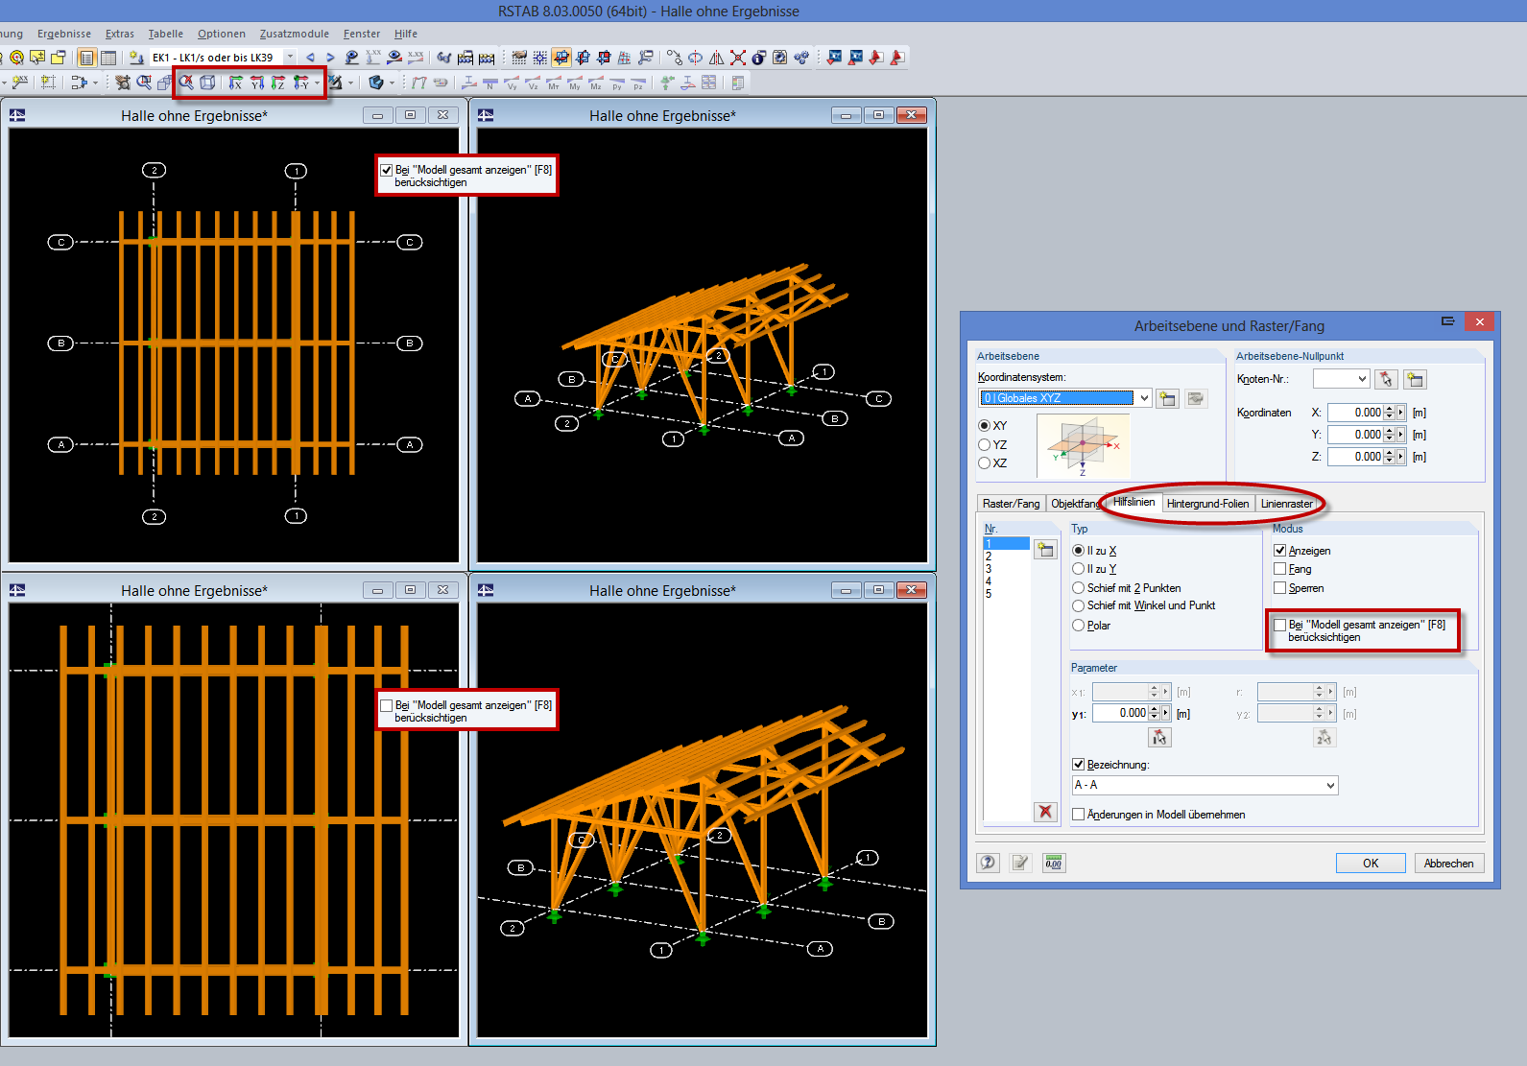The height and width of the screenshot is (1066, 1527).
Task: Click new guideline icon beside Nr. list
Action: click(x=1045, y=550)
